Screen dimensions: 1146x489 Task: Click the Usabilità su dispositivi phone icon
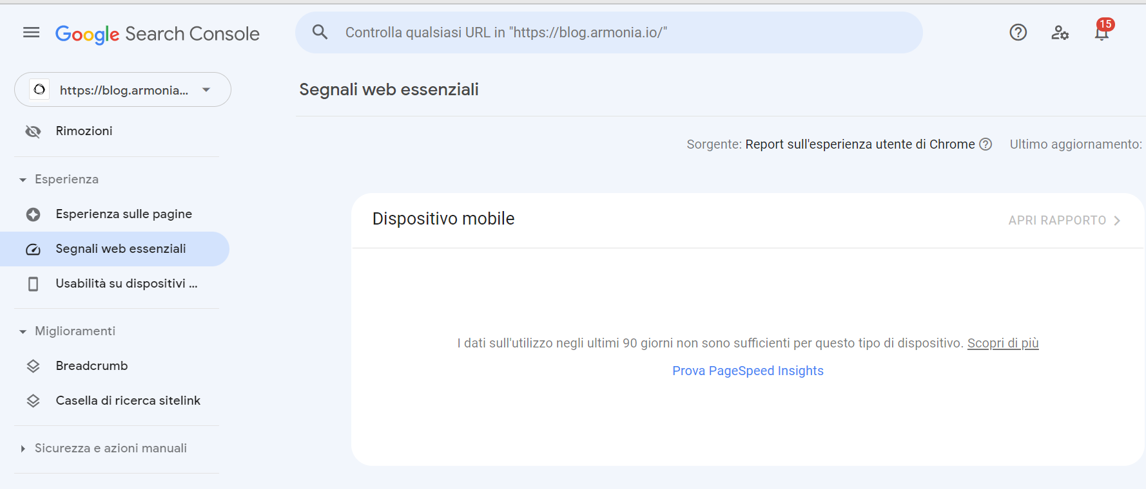(33, 284)
